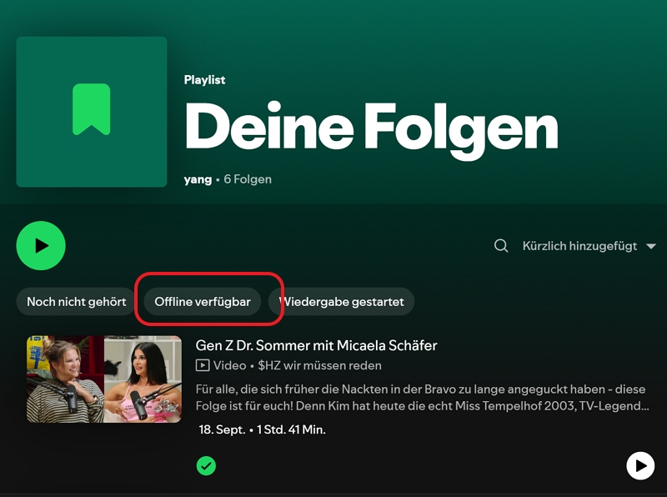Open the profile of "yang"
The height and width of the screenshot is (497, 667).
pos(197,178)
